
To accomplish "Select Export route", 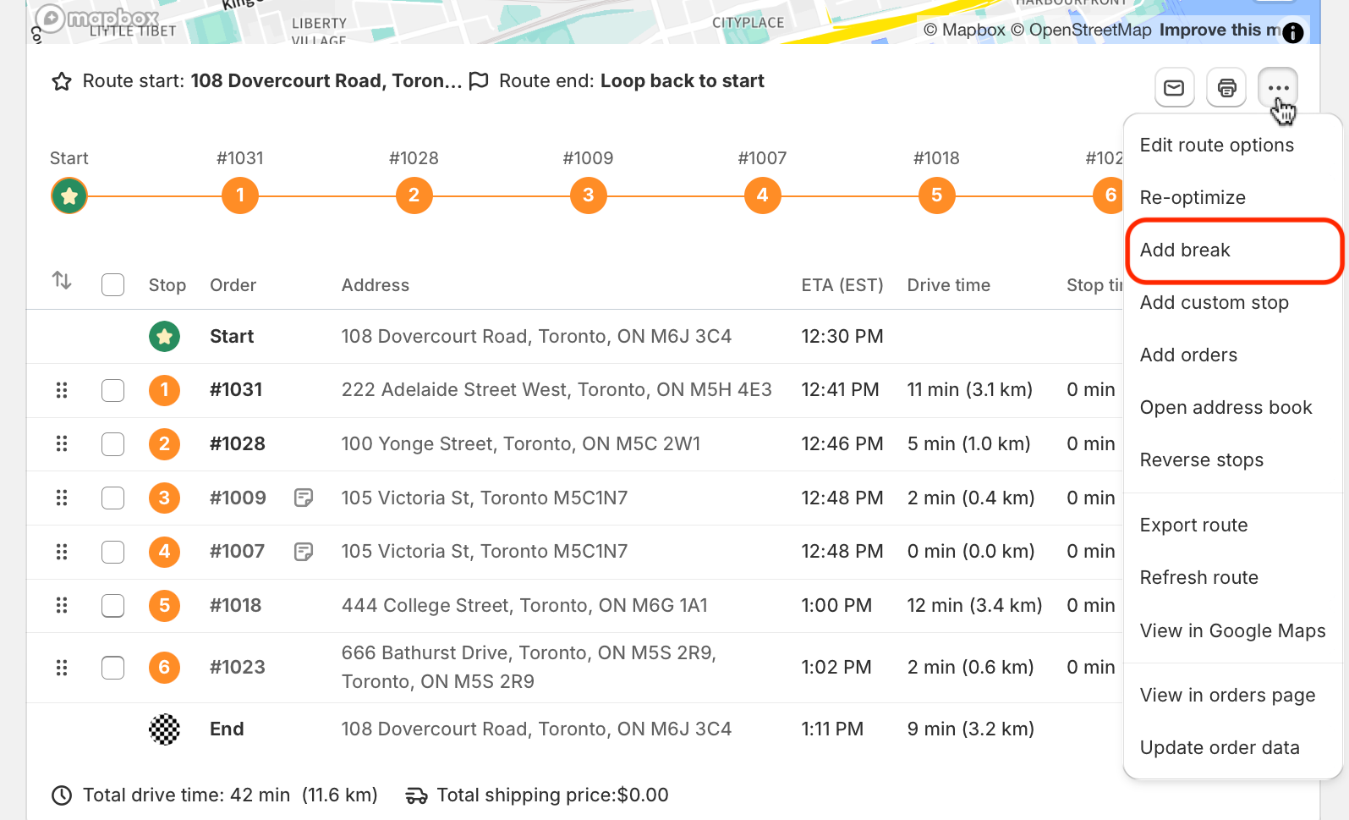I will point(1233,526).
